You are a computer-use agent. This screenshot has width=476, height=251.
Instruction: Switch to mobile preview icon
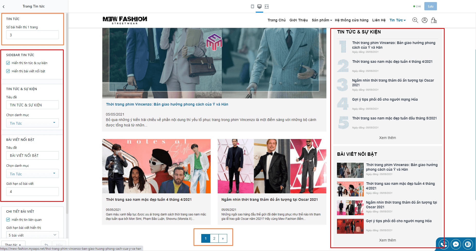click(x=252, y=6)
